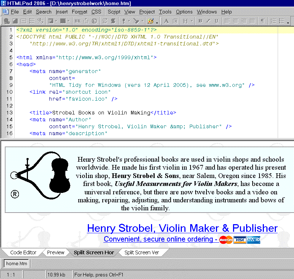Insert a table using the toolbar icon
This screenshot has width=294, height=279.
(x=51, y=21)
